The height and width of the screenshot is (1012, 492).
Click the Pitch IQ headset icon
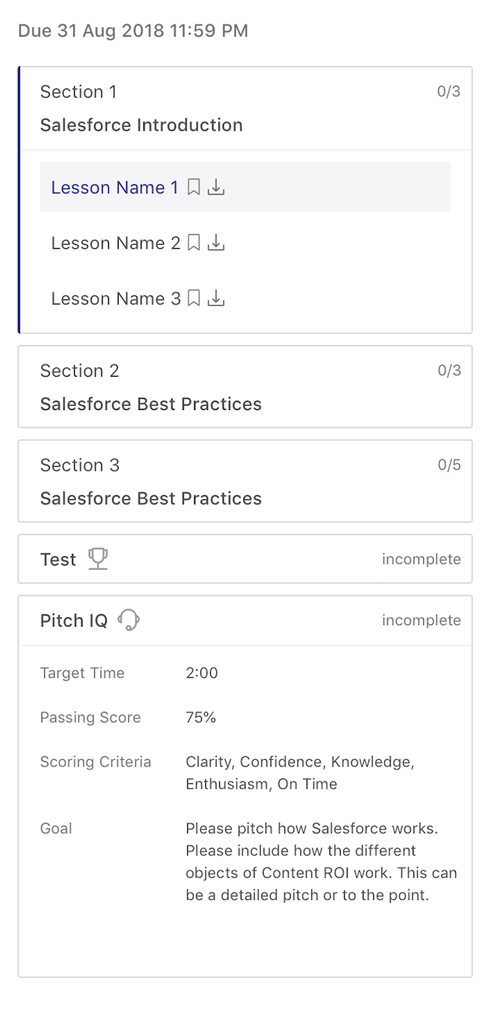coord(129,620)
